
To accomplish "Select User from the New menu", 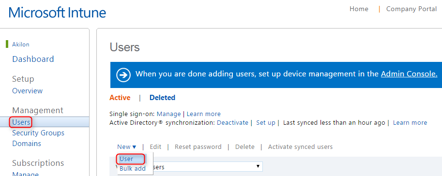I will tap(126, 159).
